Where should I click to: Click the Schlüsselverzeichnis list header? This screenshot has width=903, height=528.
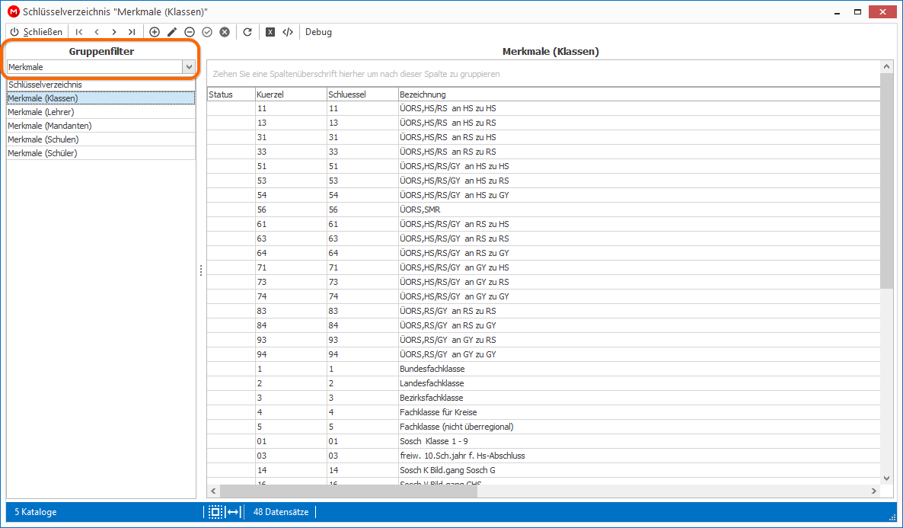point(101,85)
